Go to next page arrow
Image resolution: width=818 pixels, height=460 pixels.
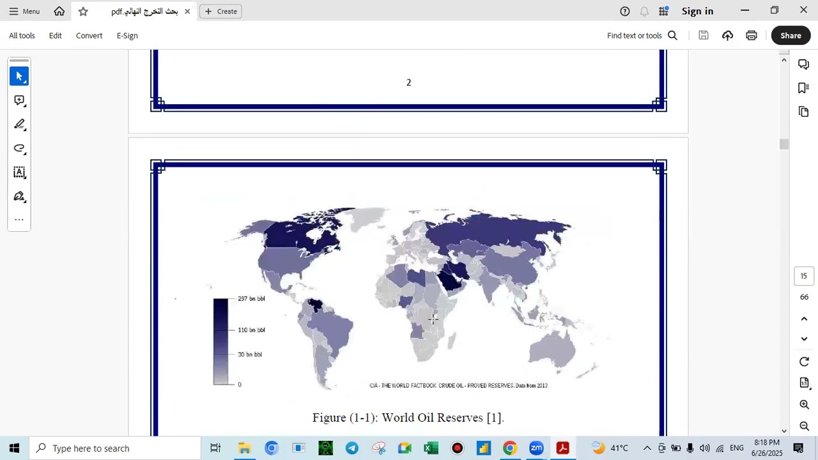coord(804,339)
